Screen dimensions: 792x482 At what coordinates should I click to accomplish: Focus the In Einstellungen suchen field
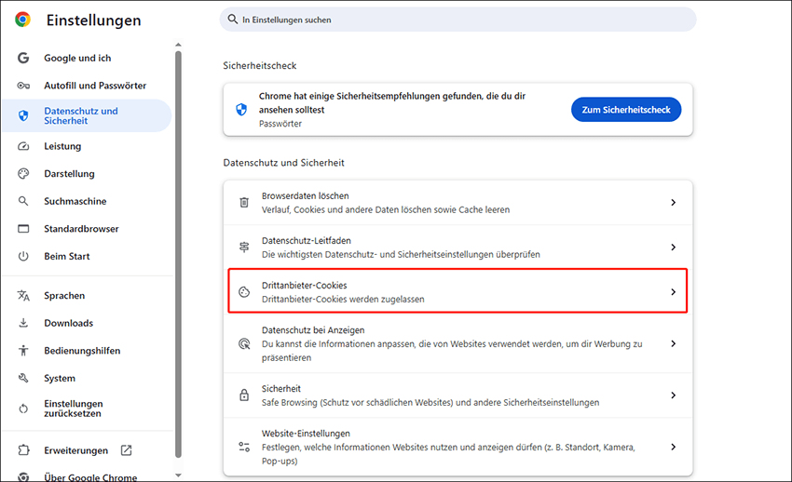coord(457,20)
